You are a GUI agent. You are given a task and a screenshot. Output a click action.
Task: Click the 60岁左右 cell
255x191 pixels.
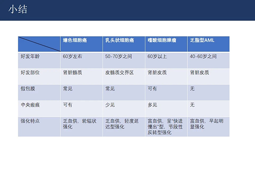73,56
